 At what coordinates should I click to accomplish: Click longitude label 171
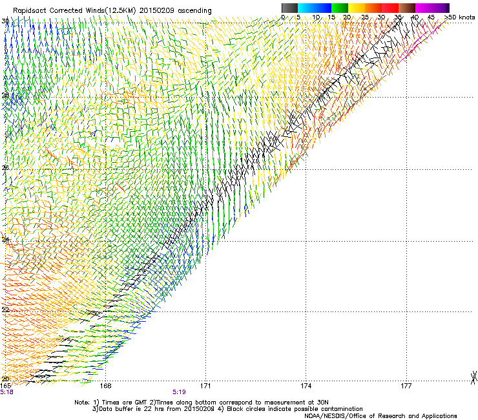click(x=205, y=386)
